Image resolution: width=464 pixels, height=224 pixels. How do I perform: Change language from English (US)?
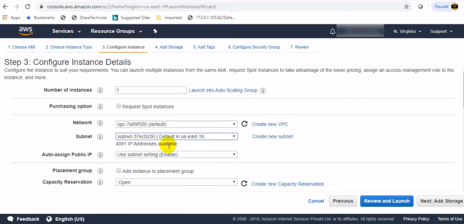point(65,219)
